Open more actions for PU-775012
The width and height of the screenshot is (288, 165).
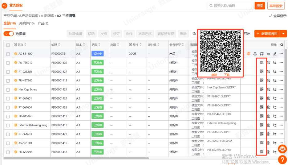coord(282,63)
